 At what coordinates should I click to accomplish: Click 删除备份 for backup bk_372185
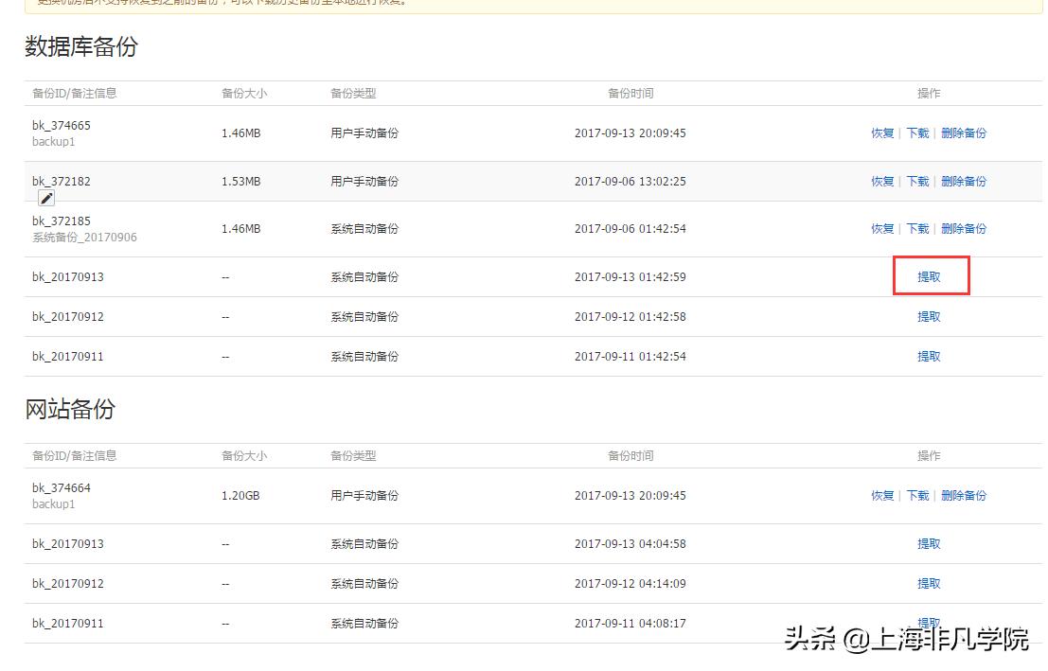pos(964,228)
